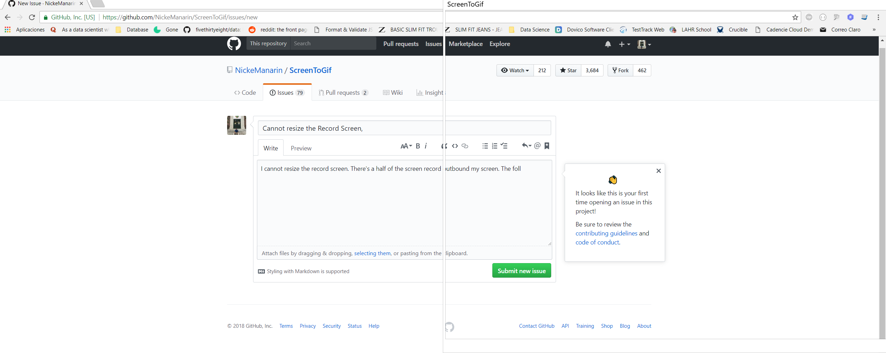
Task: Open the Data Science bookmarks folder
Action: tap(529, 30)
